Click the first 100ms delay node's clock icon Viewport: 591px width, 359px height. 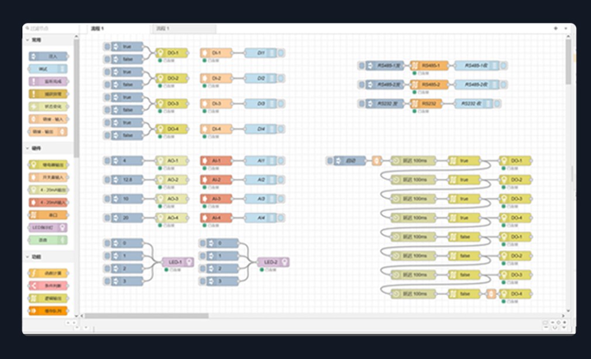[396, 161]
